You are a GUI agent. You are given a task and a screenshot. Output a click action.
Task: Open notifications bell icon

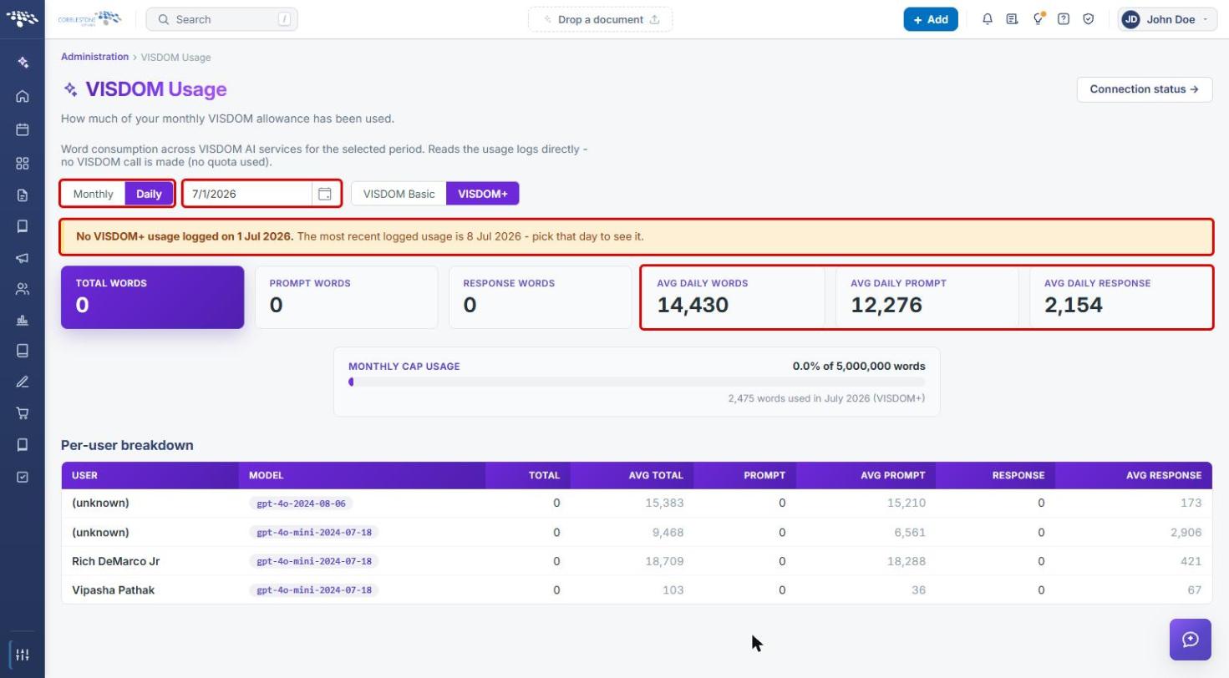[x=988, y=19]
